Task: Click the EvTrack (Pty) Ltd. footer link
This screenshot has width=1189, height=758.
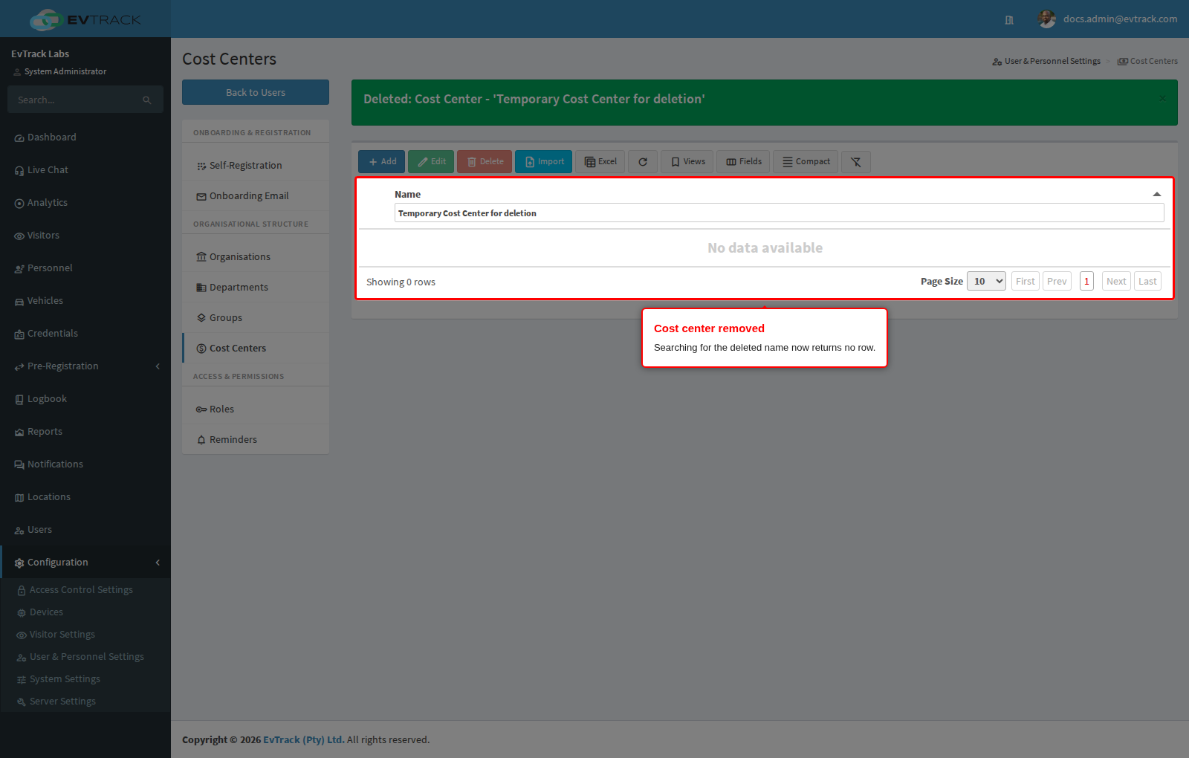Action: point(304,740)
